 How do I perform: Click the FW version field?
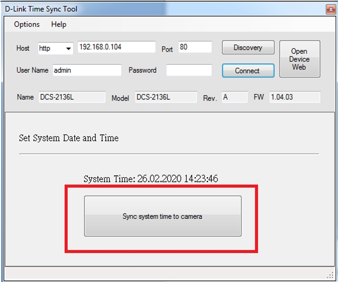click(294, 97)
